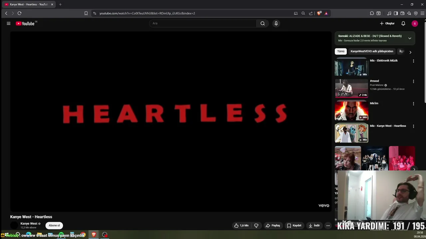Open the account avatar menu
The image size is (426, 239).
[415, 24]
